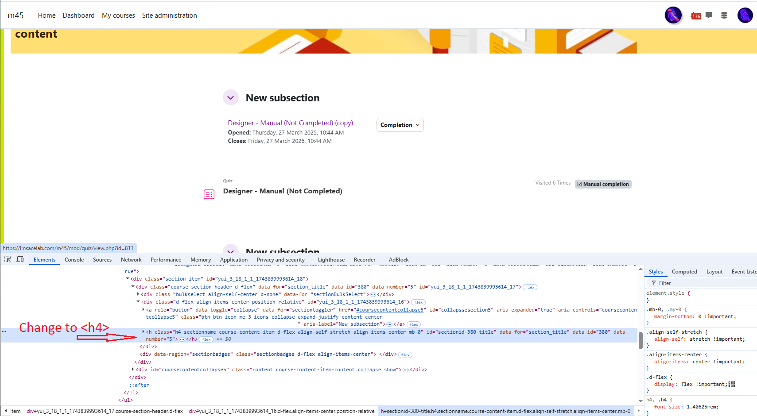Go to Site administration
This screenshot has width=757, height=416.
point(169,15)
